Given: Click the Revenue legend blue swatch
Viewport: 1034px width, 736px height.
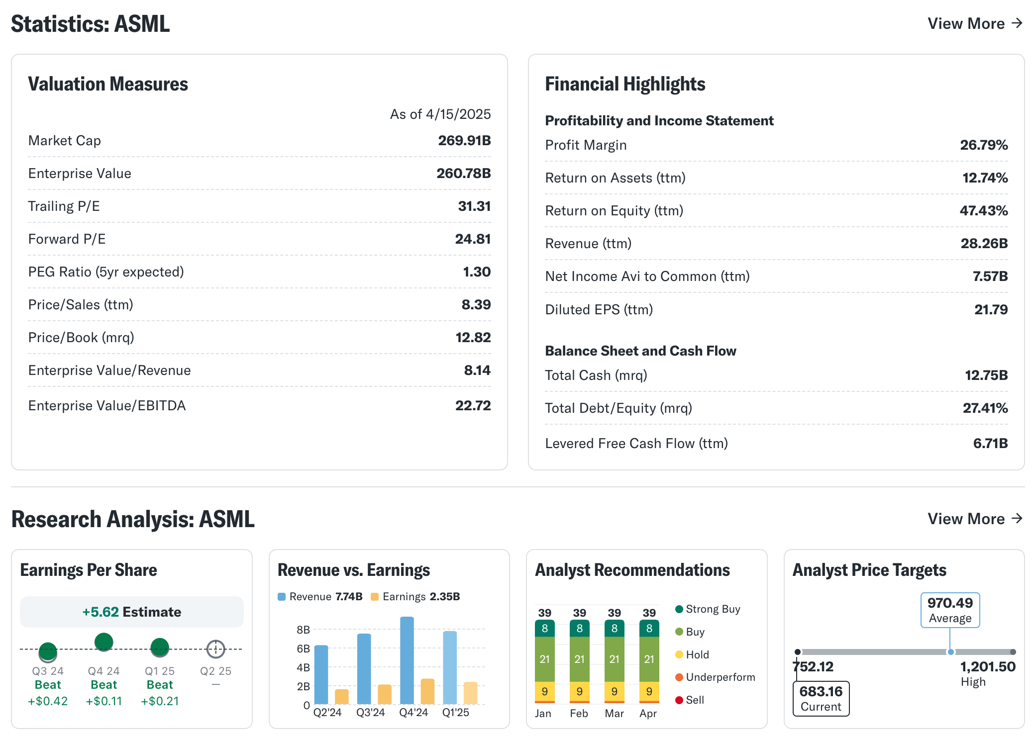Looking at the screenshot, I should coord(282,597).
